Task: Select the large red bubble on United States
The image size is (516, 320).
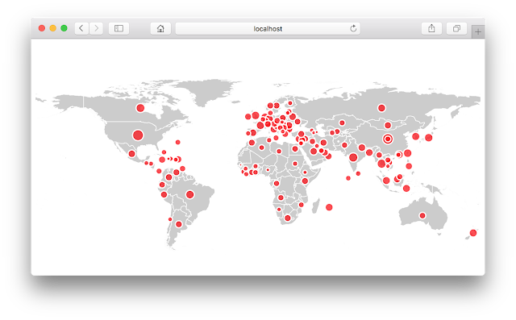Action: click(x=138, y=135)
